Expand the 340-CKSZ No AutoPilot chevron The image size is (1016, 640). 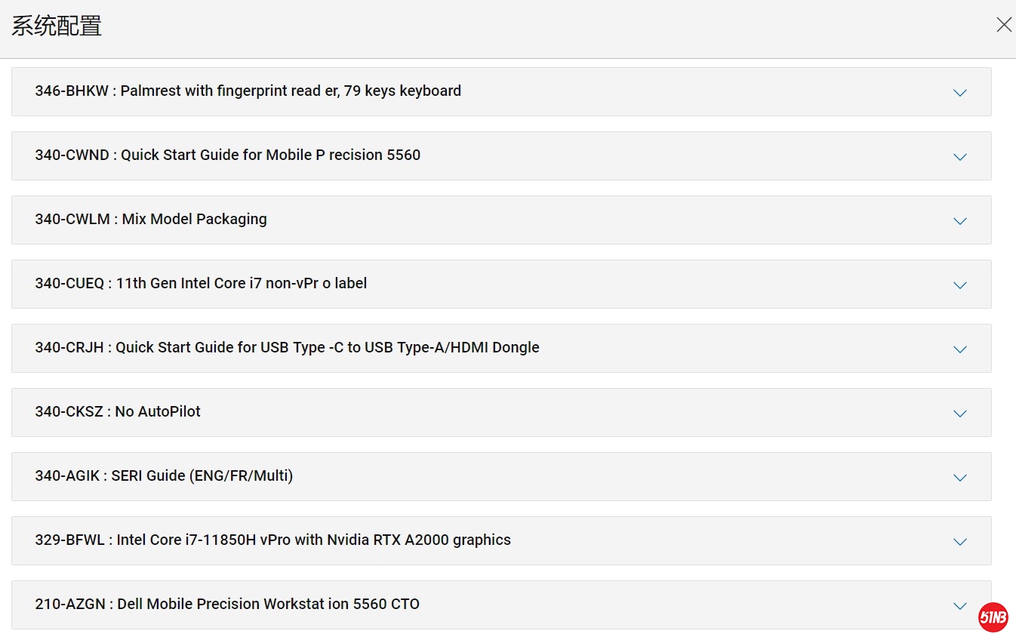[x=959, y=414]
